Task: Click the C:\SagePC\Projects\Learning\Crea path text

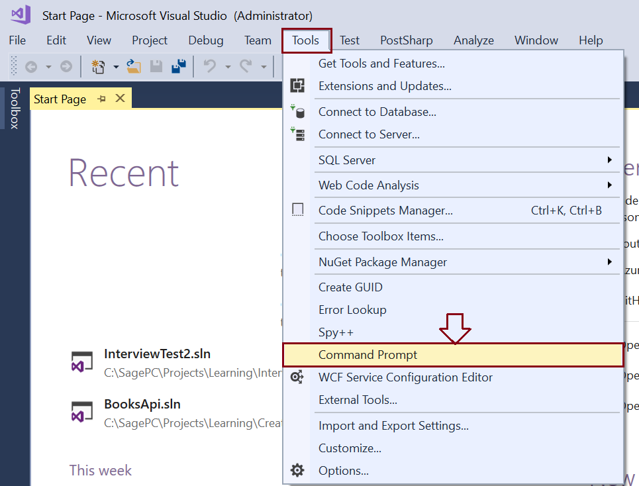Action: [x=193, y=423]
